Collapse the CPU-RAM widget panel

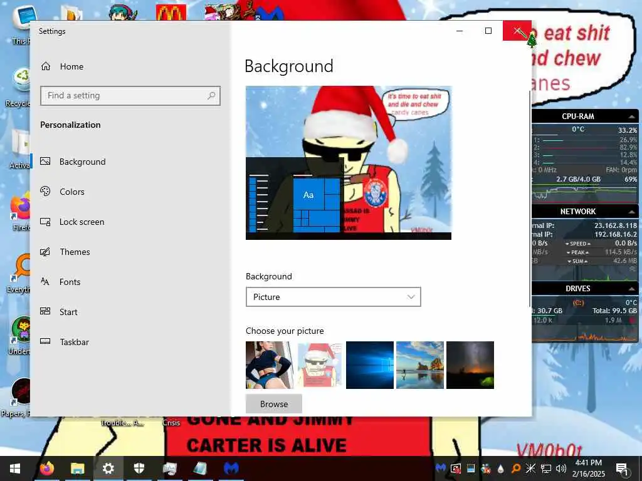(632, 116)
